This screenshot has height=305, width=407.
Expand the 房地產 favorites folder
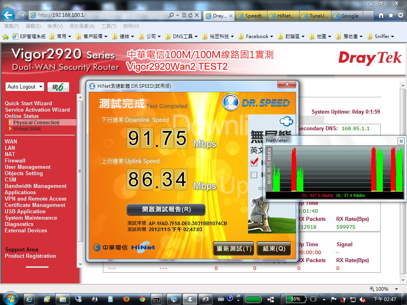click(x=349, y=37)
